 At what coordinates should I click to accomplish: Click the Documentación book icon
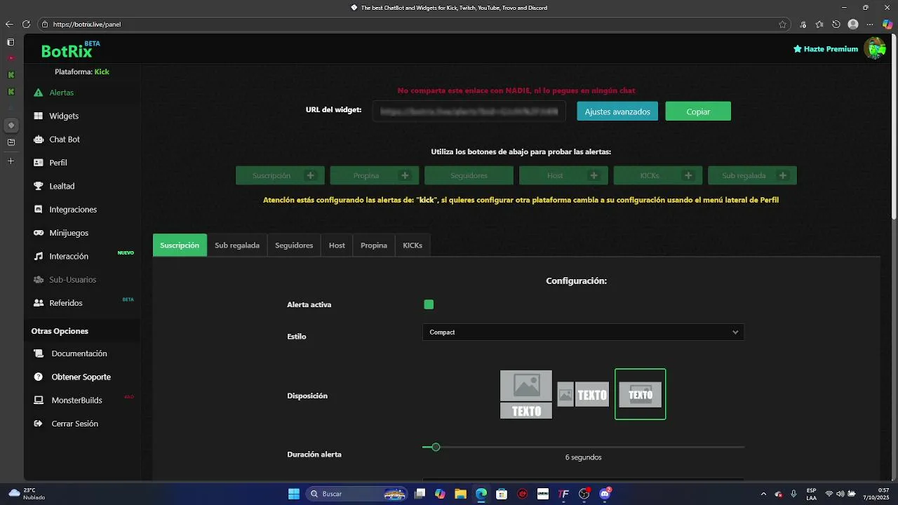(39, 353)
